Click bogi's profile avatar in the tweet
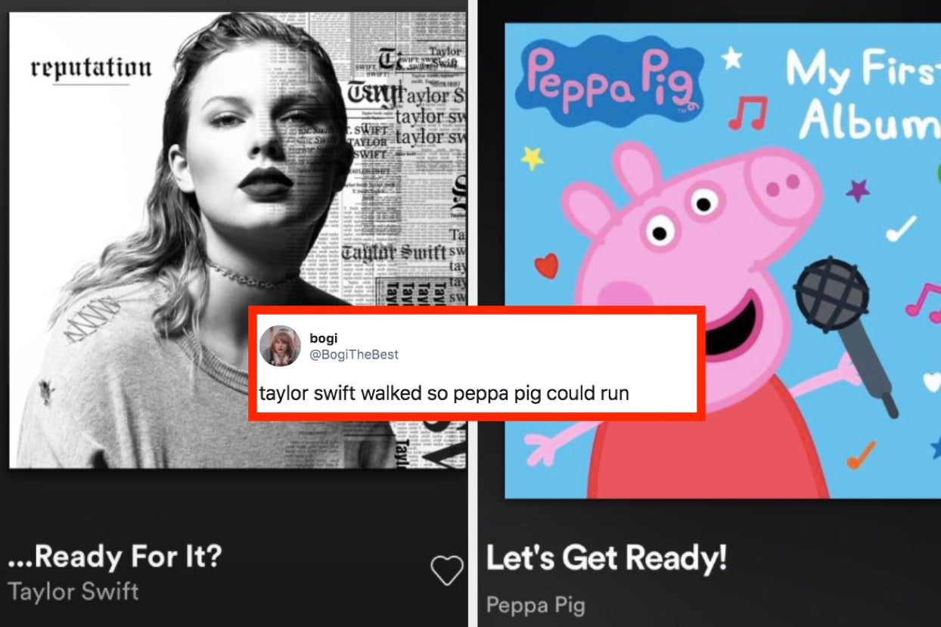The height and width of the screenshot is (627, 941). point(280,346)
